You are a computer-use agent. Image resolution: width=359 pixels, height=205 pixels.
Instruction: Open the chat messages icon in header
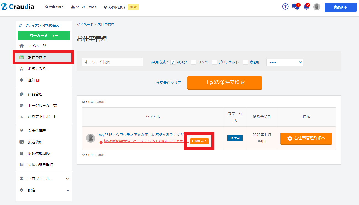click(295, 7)
